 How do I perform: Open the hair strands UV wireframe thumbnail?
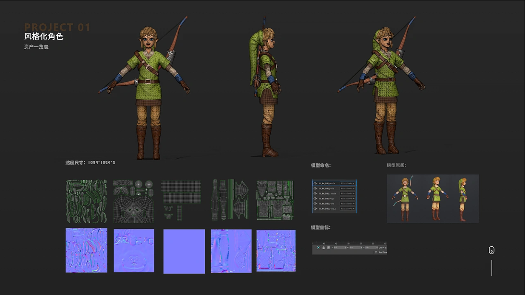(x=86, y=200)
